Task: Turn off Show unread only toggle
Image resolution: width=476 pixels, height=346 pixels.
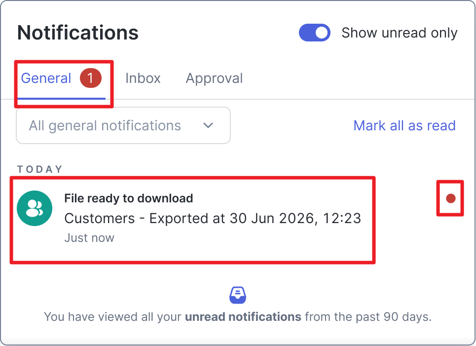Action: point(315,33)
